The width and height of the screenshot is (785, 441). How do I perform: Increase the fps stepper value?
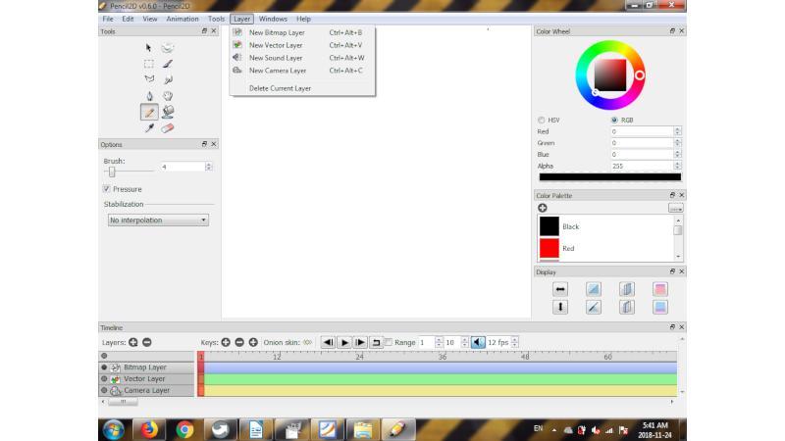coord(514,339)
